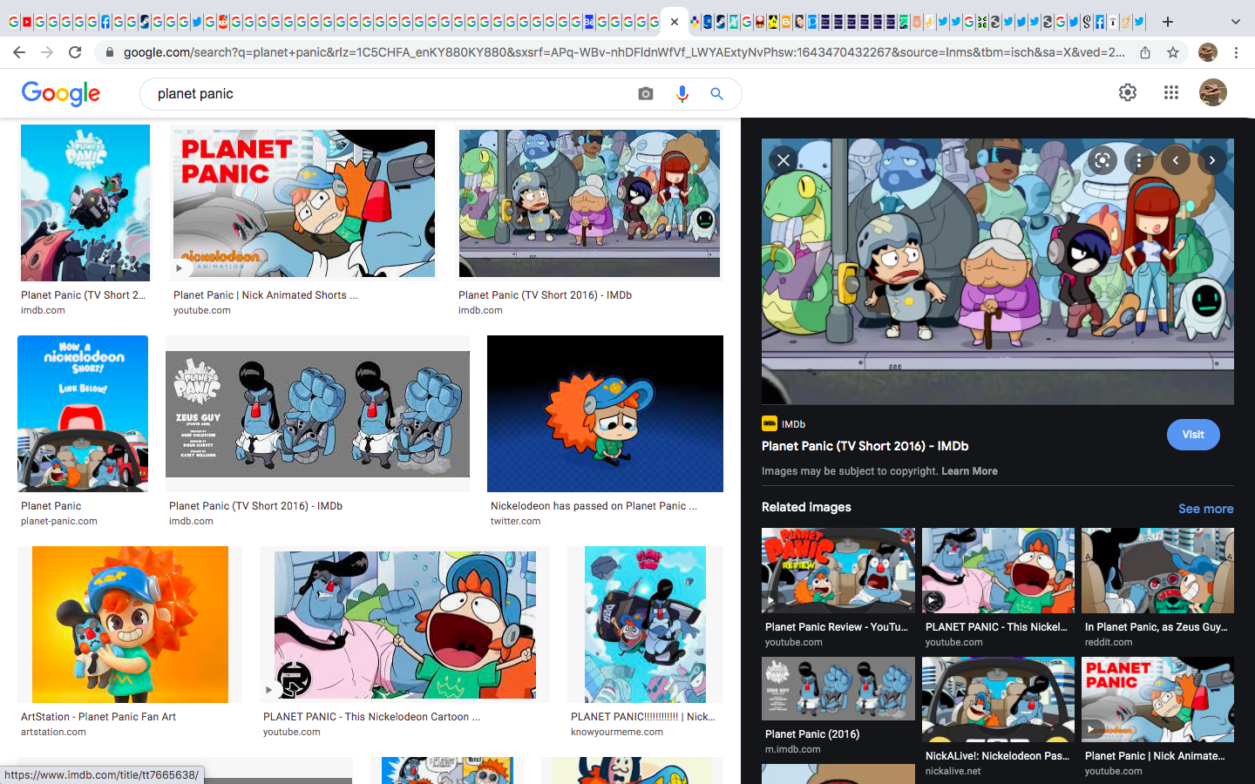The height and width of the screenshot is (784, 1255).
Task: Close the active tab
Action: click(x=675, y=22)
